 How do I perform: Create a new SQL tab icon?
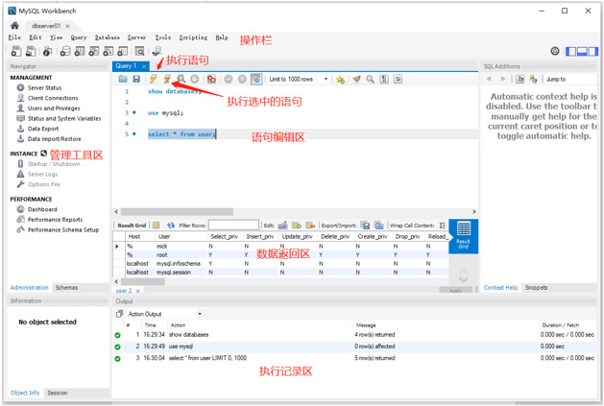coord(16,51)
